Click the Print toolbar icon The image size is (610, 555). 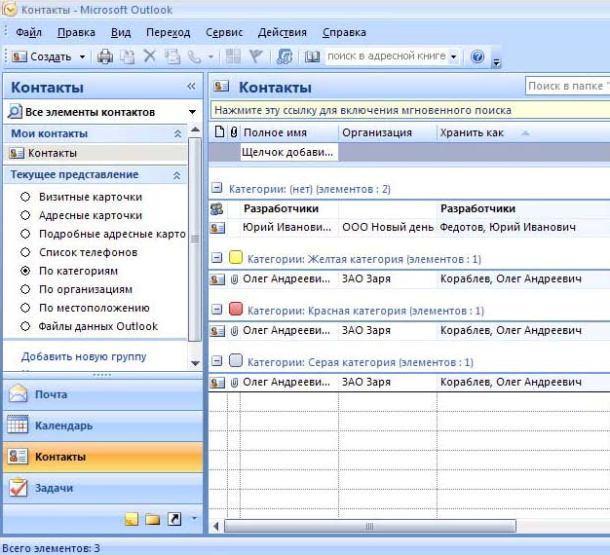[x=105, y=56]
